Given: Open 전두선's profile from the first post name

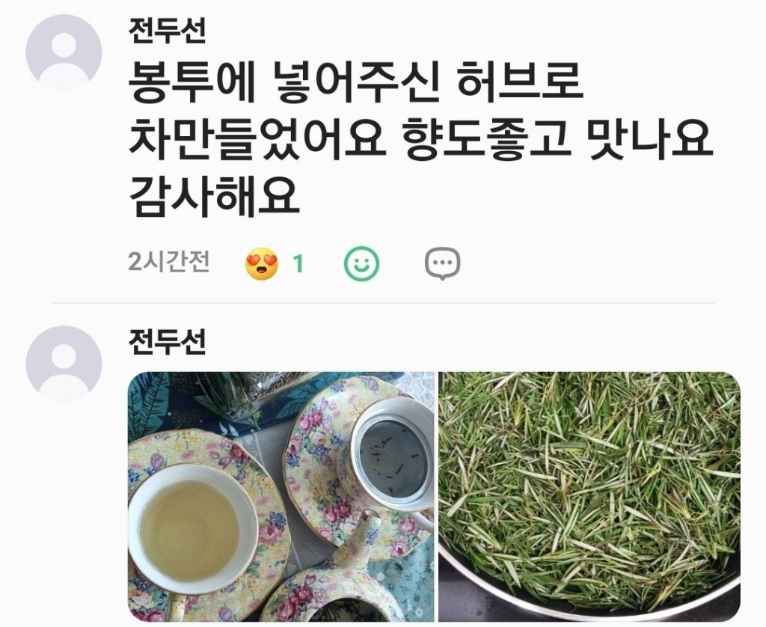Looking at the screenshot, I should click(167, 30).
